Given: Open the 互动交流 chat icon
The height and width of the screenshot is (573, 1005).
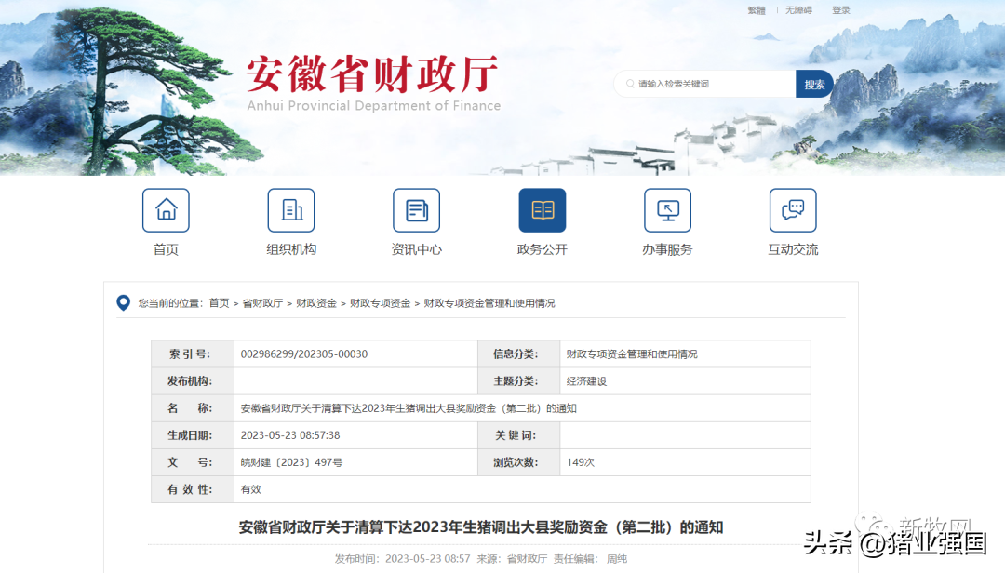Looking at the screenshot, I should click(793, 210).
